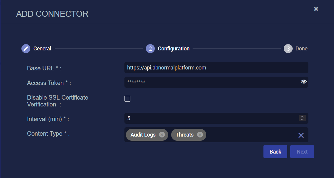The width and height of the screenshot is (334, 178).
Task: Remove the Audit Logs tag
Action: coord(162,135)
